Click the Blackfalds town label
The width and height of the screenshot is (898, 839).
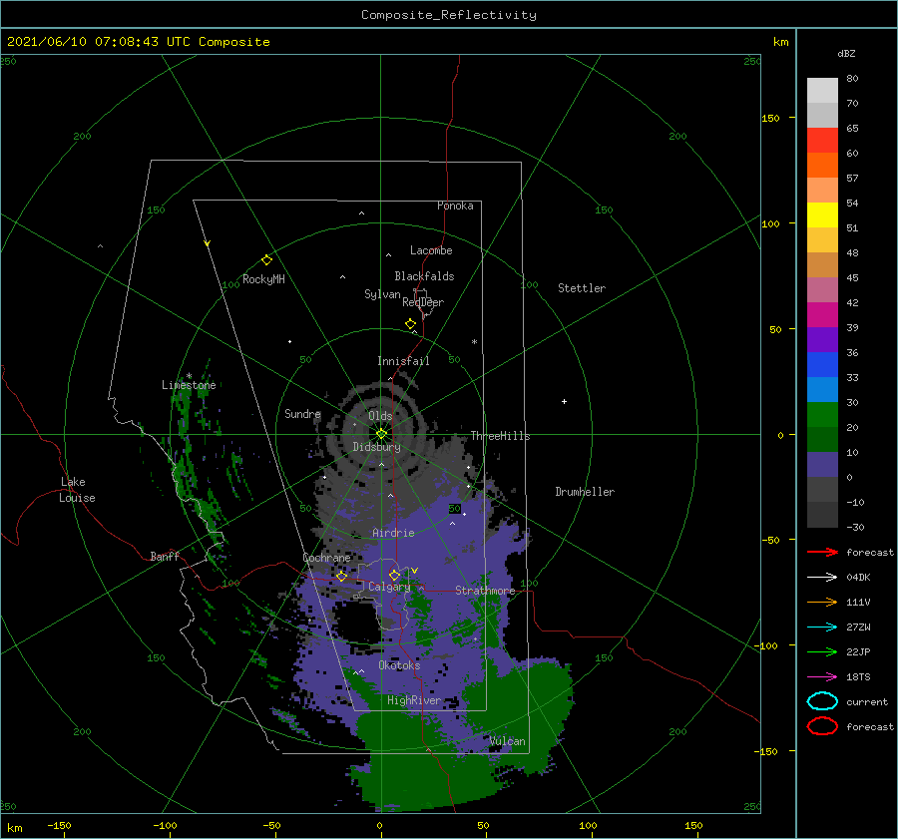coord(424,276)
